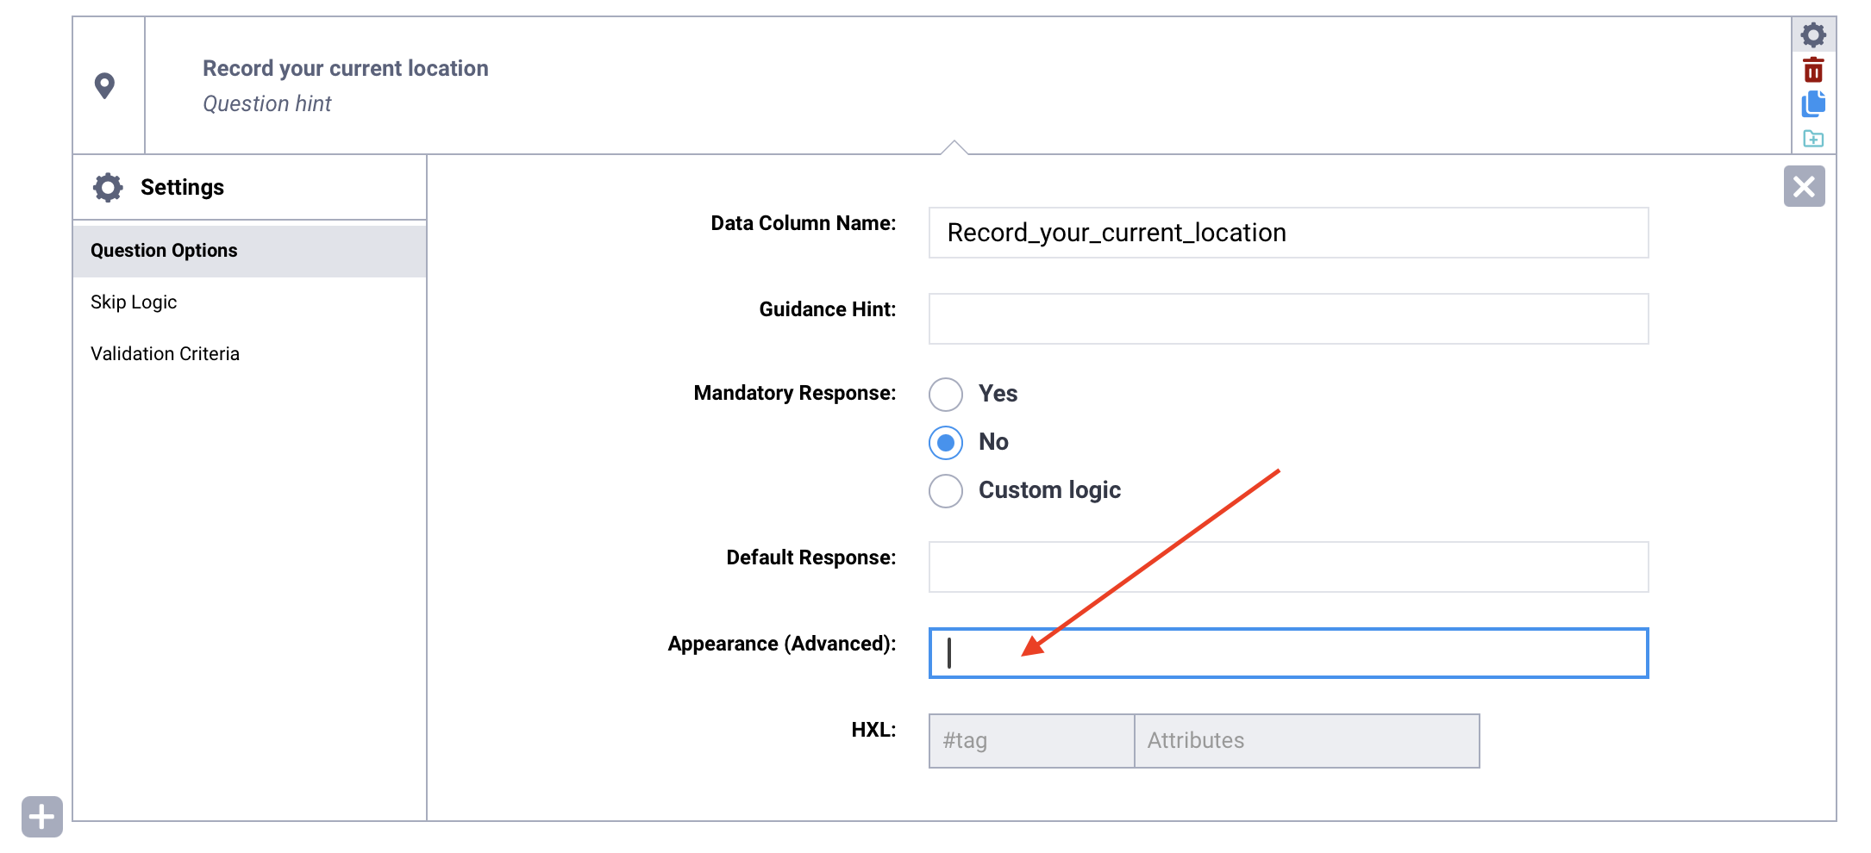Set Mandatory Response to Yes
The image size is (1871, 853).
coord(945,394)
